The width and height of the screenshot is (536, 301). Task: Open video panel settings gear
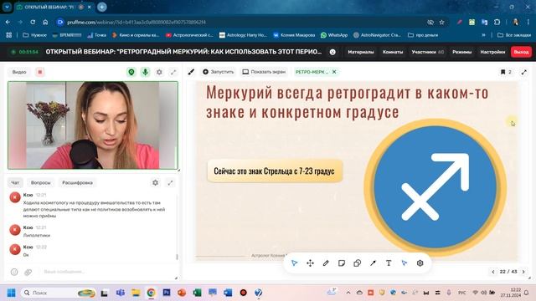159,72
